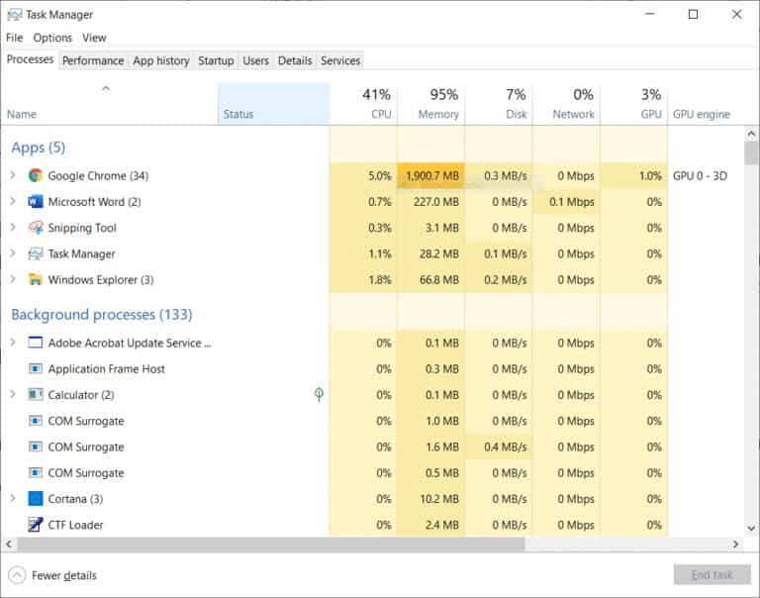Click the horizontal scrollbar left arrow

tap(8, 545)
